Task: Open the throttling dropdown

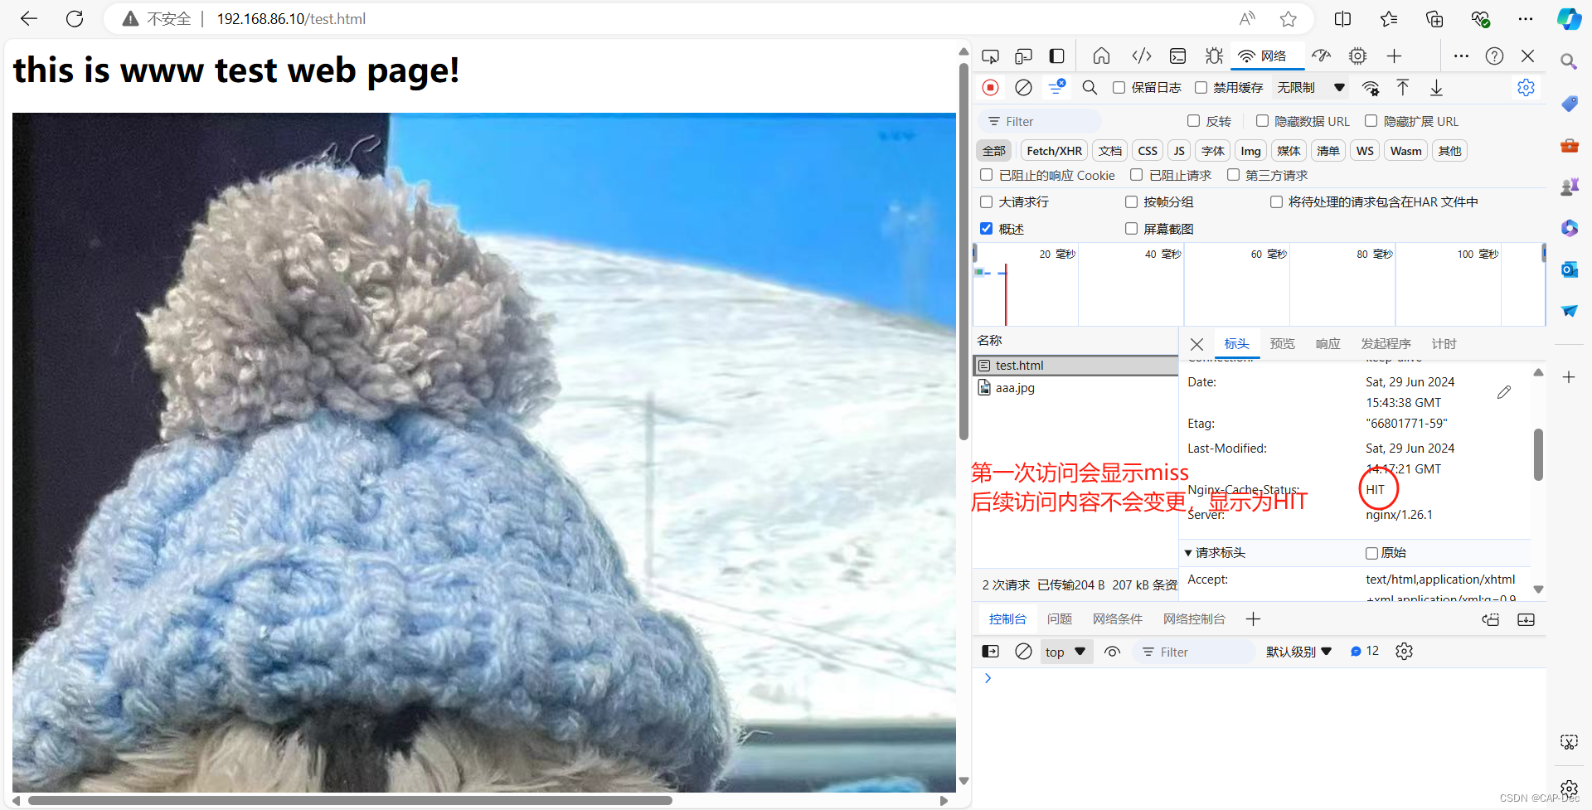Action: 1310,87
